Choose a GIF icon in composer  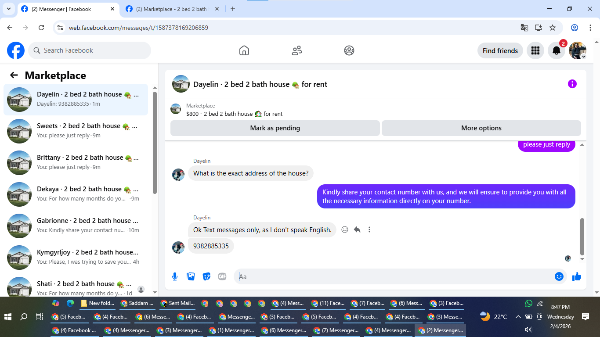[222, 276]
